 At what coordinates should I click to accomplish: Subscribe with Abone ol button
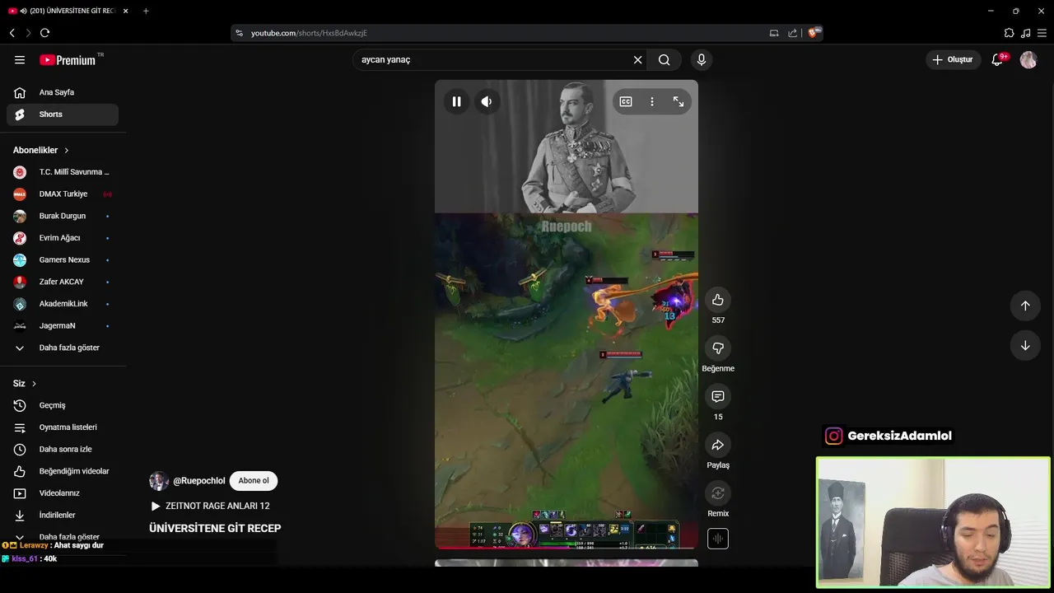(x=254, y=481)
